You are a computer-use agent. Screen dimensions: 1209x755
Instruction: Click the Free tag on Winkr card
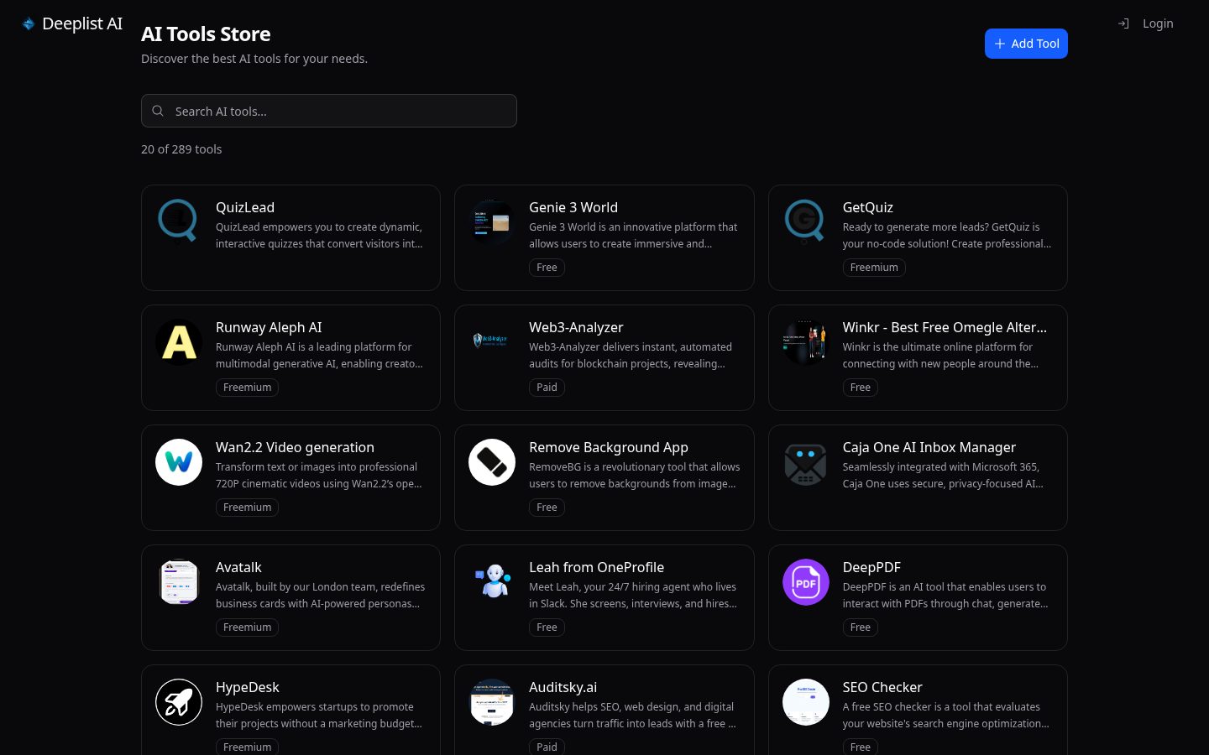click(x=861, y=388)
